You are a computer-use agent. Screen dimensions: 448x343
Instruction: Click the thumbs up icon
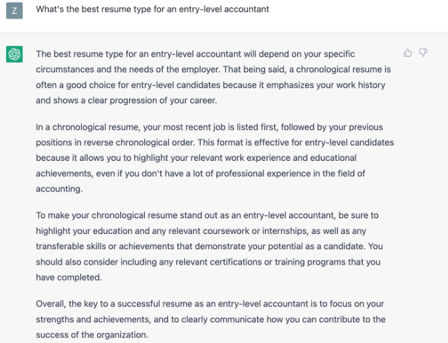[x=408, y=53]
